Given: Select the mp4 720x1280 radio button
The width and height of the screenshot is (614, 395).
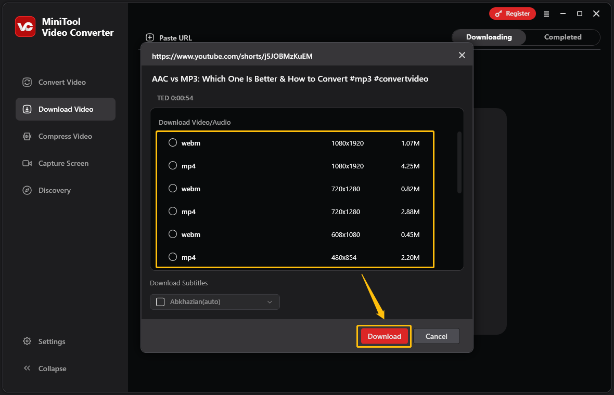Looking at the screenshot, I should pos(173,211).
